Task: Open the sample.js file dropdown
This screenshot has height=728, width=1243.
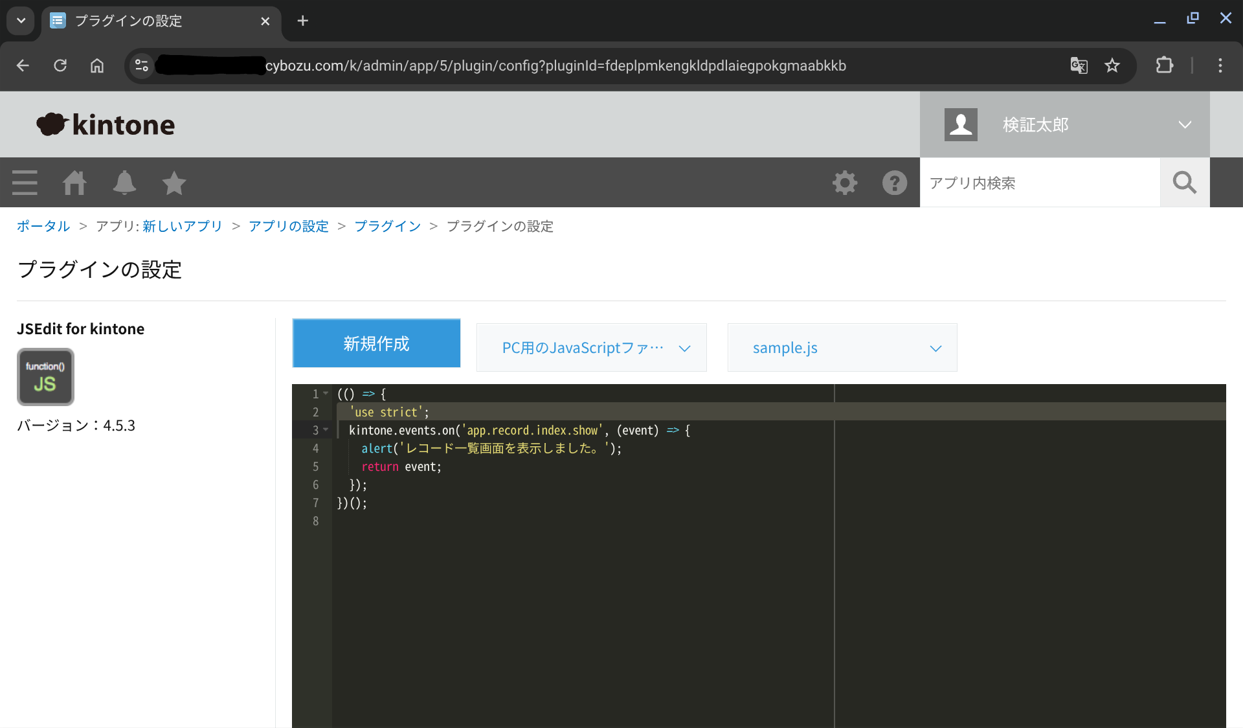Action: (x=842, y=348)
